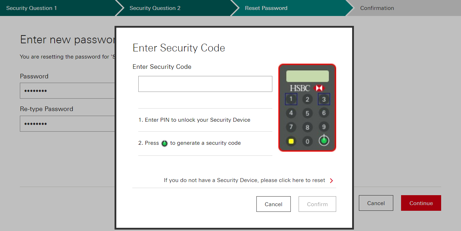461x231 pixels.
Task: Click the red chevron beside reset link
Action: [x=332, y=181]
